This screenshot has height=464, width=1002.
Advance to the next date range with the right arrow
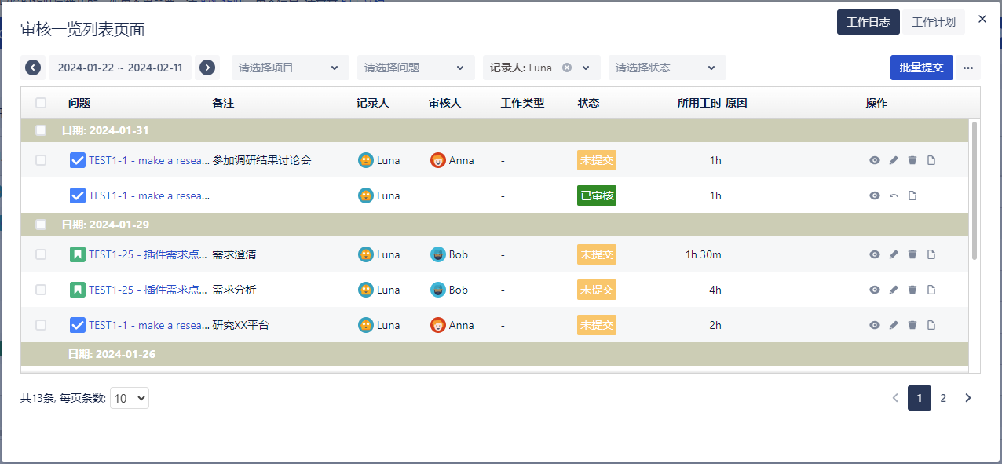207,68
